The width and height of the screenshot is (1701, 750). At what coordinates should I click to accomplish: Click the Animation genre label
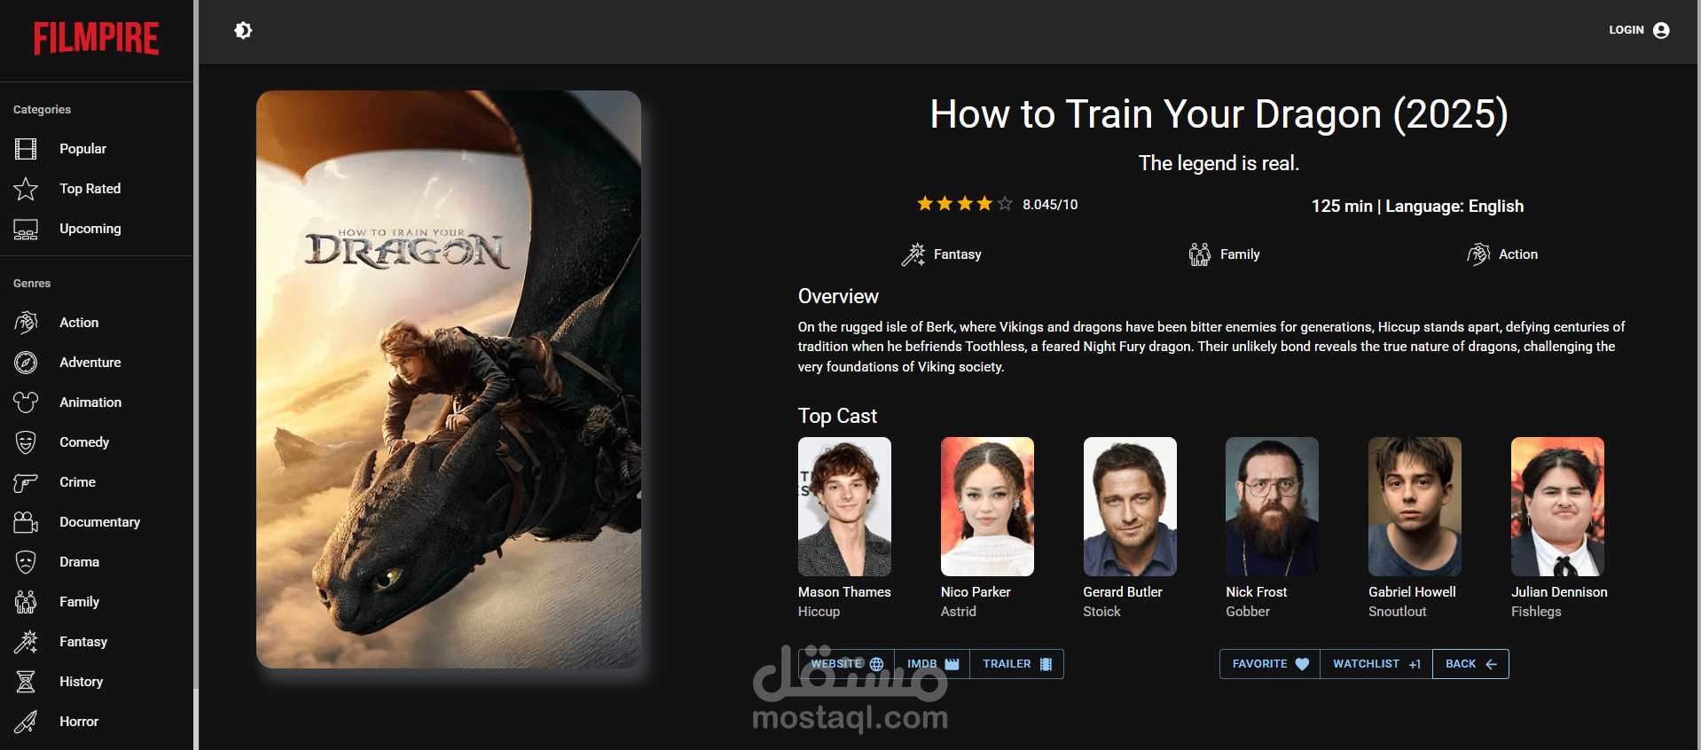(90, 402)
